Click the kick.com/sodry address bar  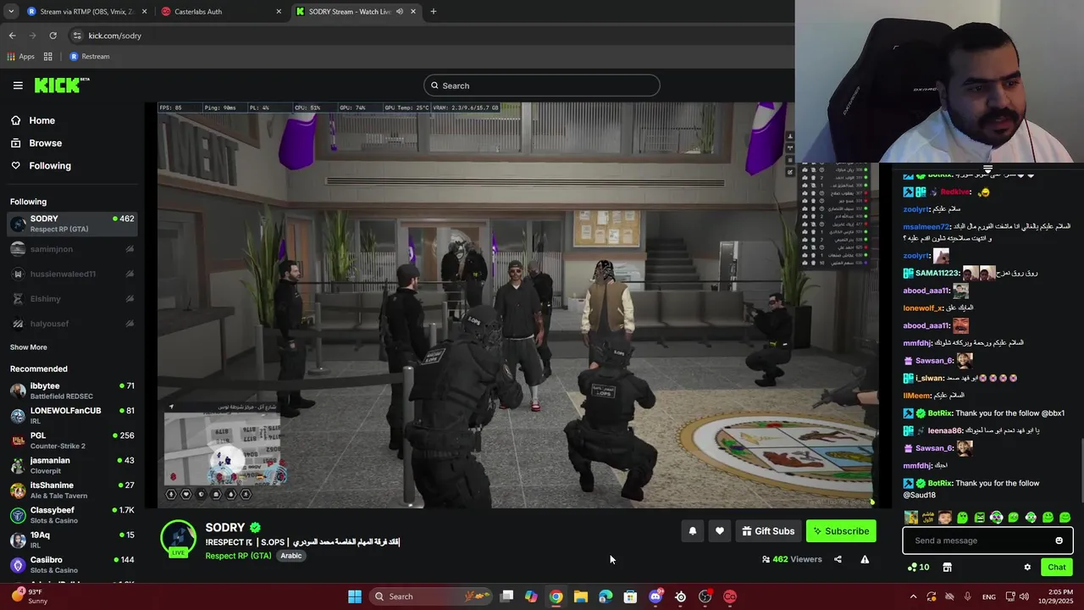tap(432, 36)
